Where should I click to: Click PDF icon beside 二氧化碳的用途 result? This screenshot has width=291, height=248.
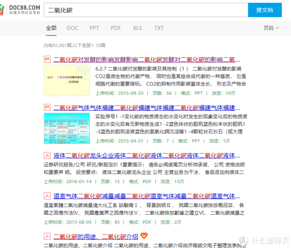point(47,236)
